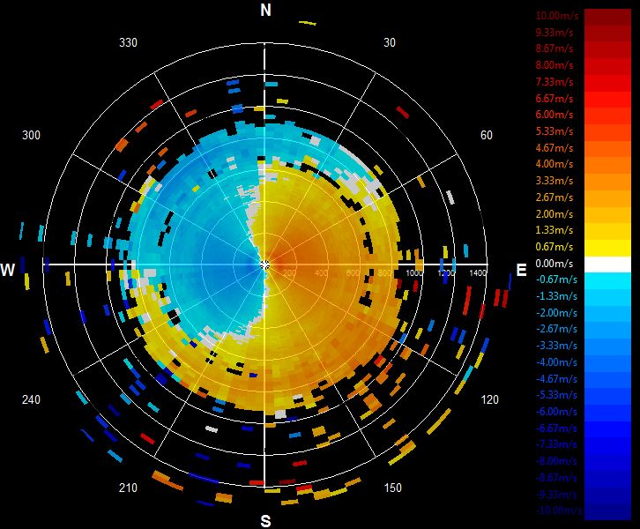Viewport: 640px width, 529px height.
Task: Click the 400 range ring label
Action: coord(321,273)
